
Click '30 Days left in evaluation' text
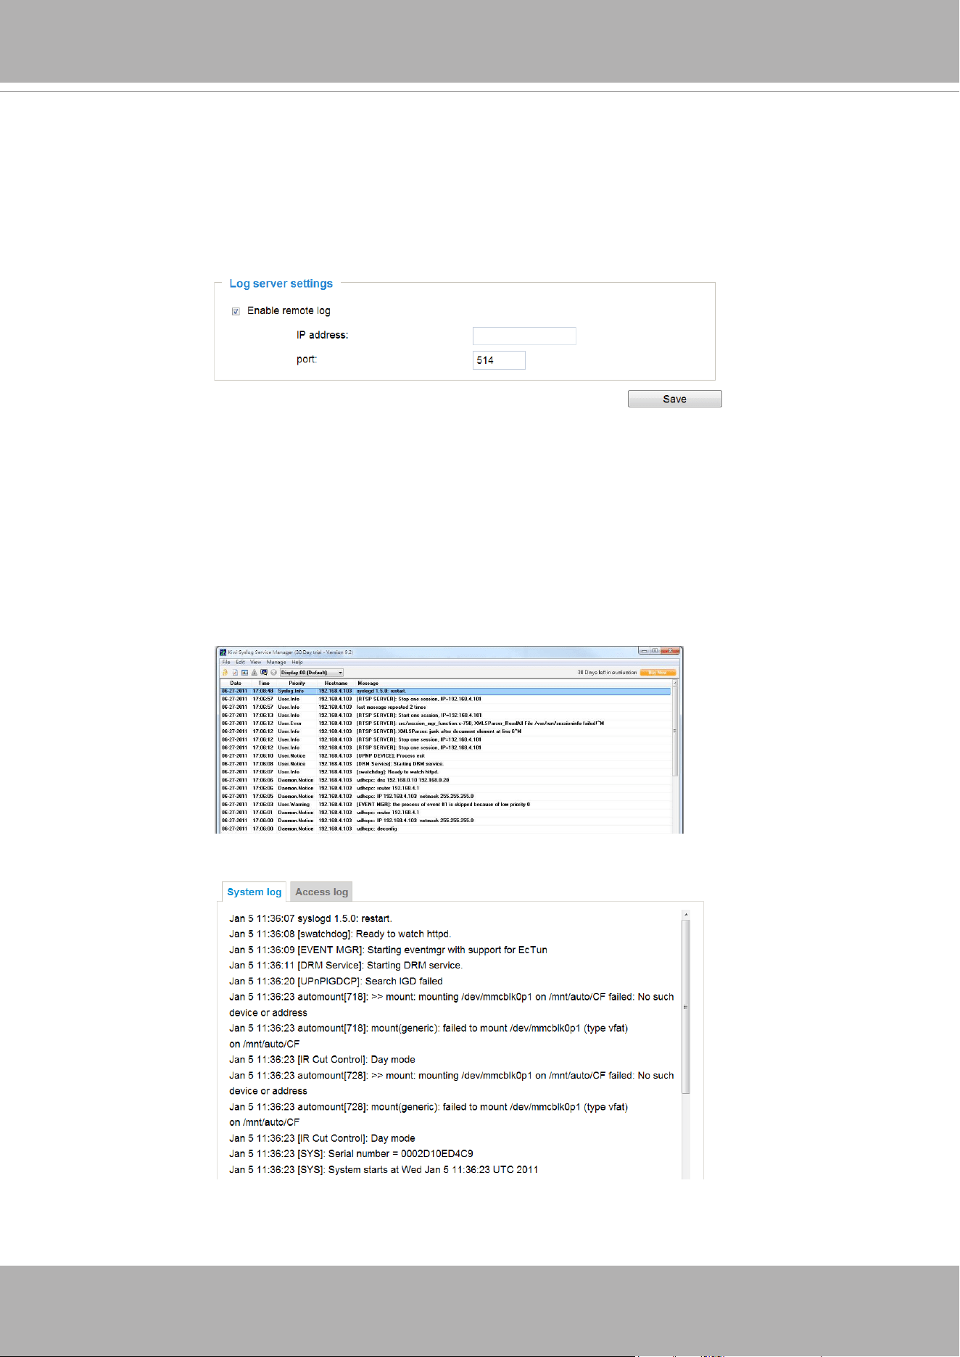(607, 673)
